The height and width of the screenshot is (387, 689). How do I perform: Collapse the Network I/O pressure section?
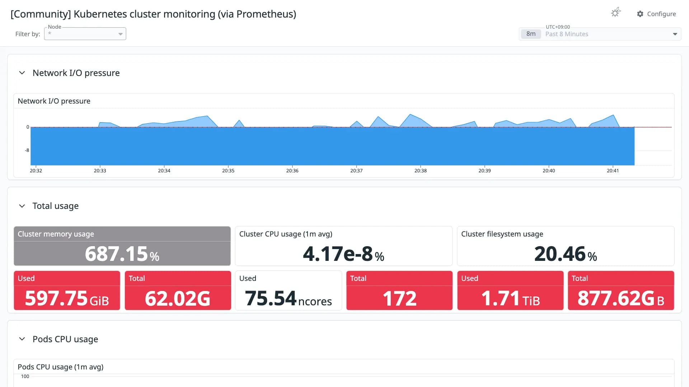22,73
